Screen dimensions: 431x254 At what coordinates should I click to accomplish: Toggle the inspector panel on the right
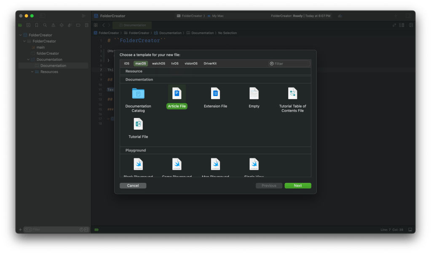pos(408,16)
